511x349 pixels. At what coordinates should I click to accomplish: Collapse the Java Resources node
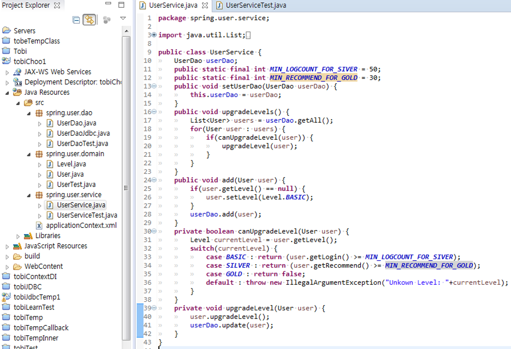click(7, 93)
